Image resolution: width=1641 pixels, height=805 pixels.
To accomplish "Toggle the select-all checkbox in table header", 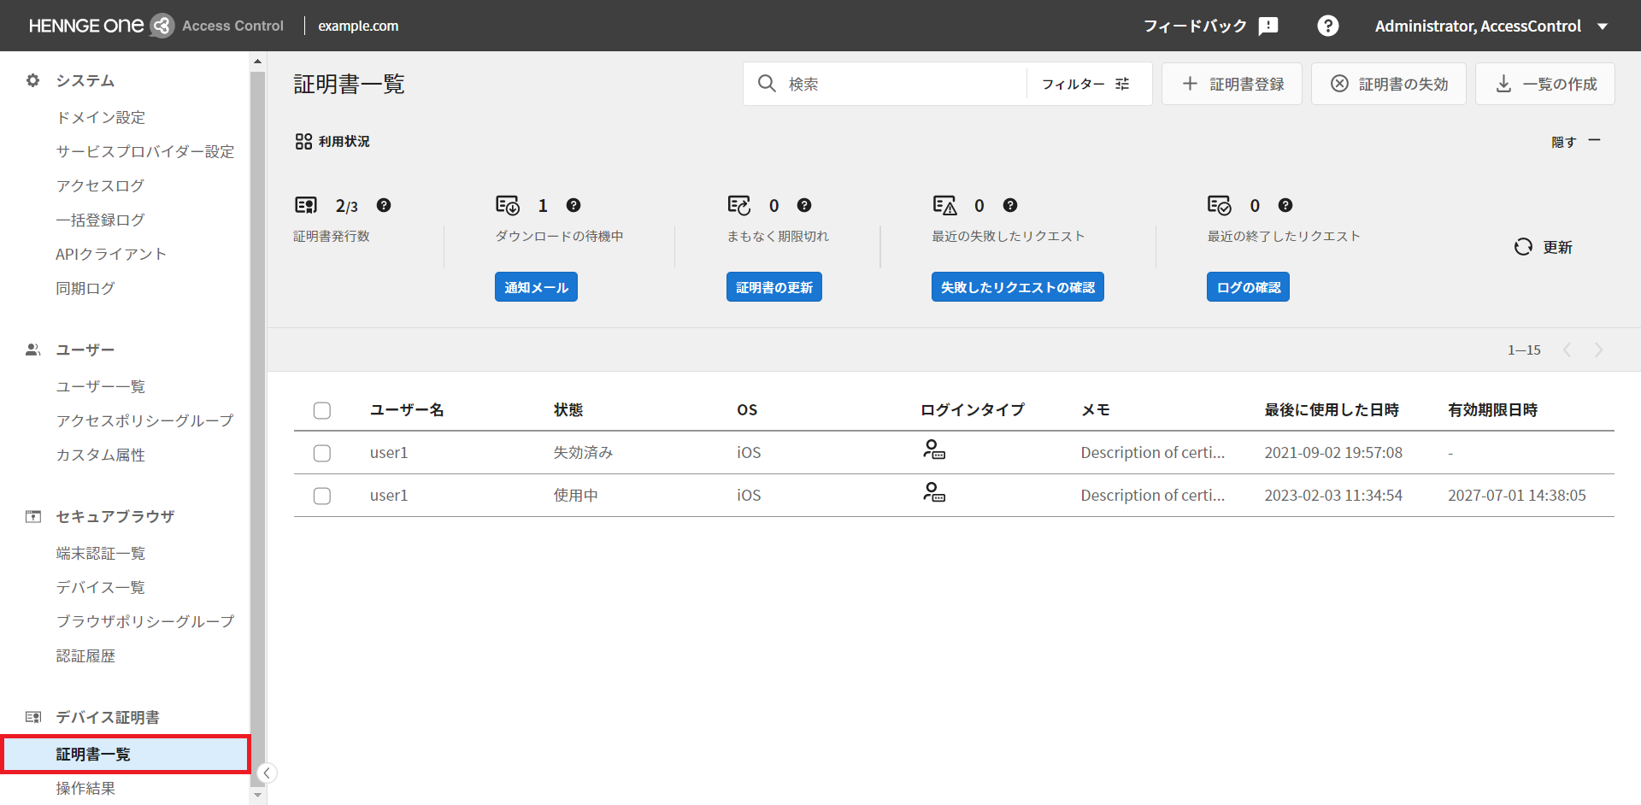I will (x=322, y=410).
